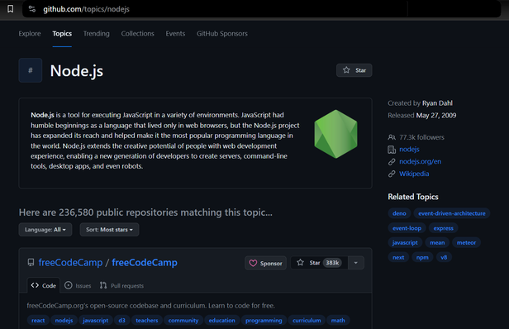This screenshot has width=509, height=329.
Task: Open the Wikipedia link
Action: (x=414, y=174)
